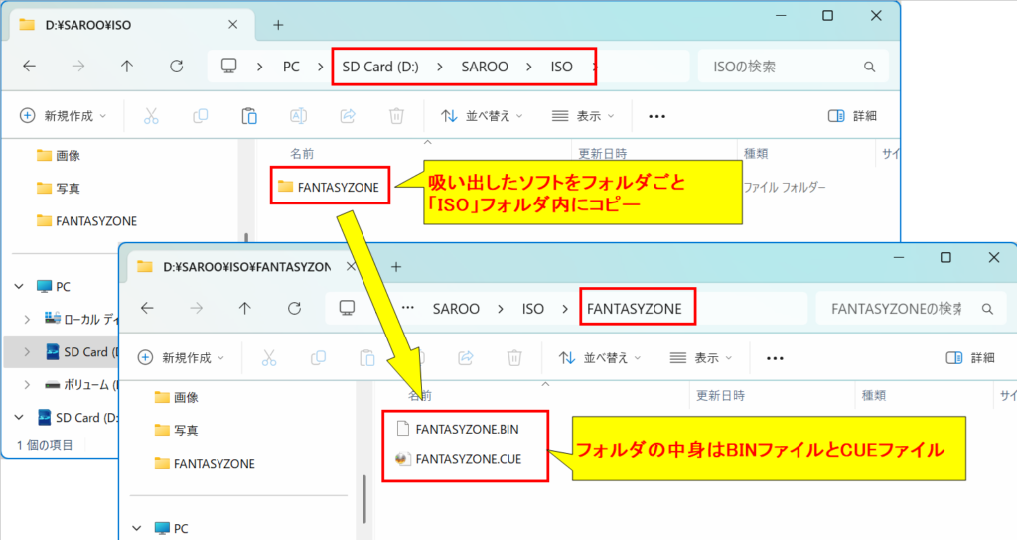The height and width of the screenshot is (540, 1017).
Task: Go back using front window's back arrow
Action: (x=147, y=309)
